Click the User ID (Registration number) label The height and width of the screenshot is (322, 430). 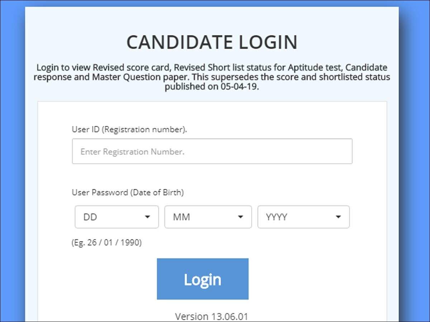point(129,130)
